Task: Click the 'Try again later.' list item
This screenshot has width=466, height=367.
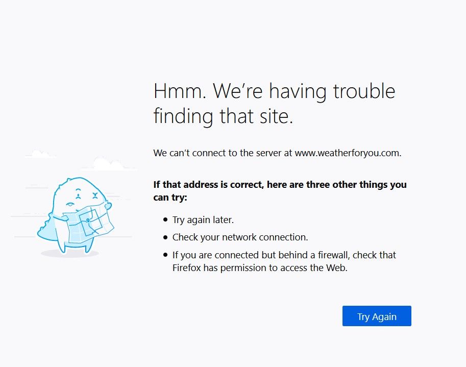Action: pos(203,220)
